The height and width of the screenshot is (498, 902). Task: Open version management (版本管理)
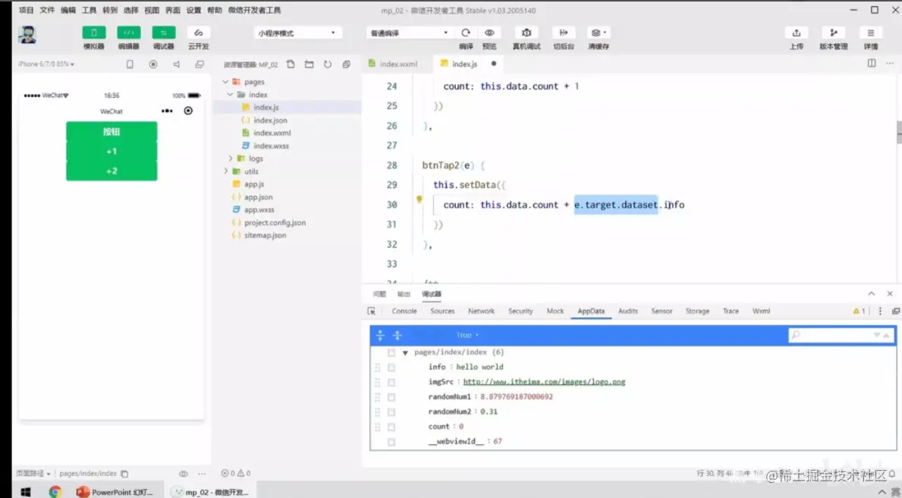pos(834,33)
